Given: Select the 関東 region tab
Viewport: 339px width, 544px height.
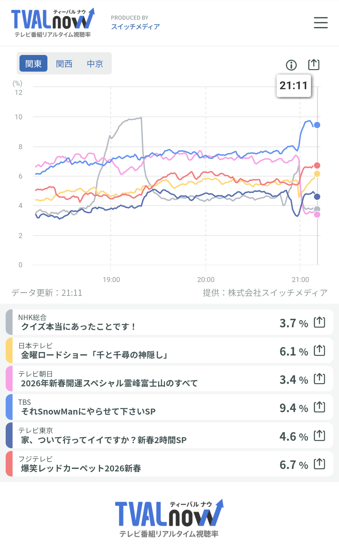Looking at the screenshot, I should tap(33, 64).
